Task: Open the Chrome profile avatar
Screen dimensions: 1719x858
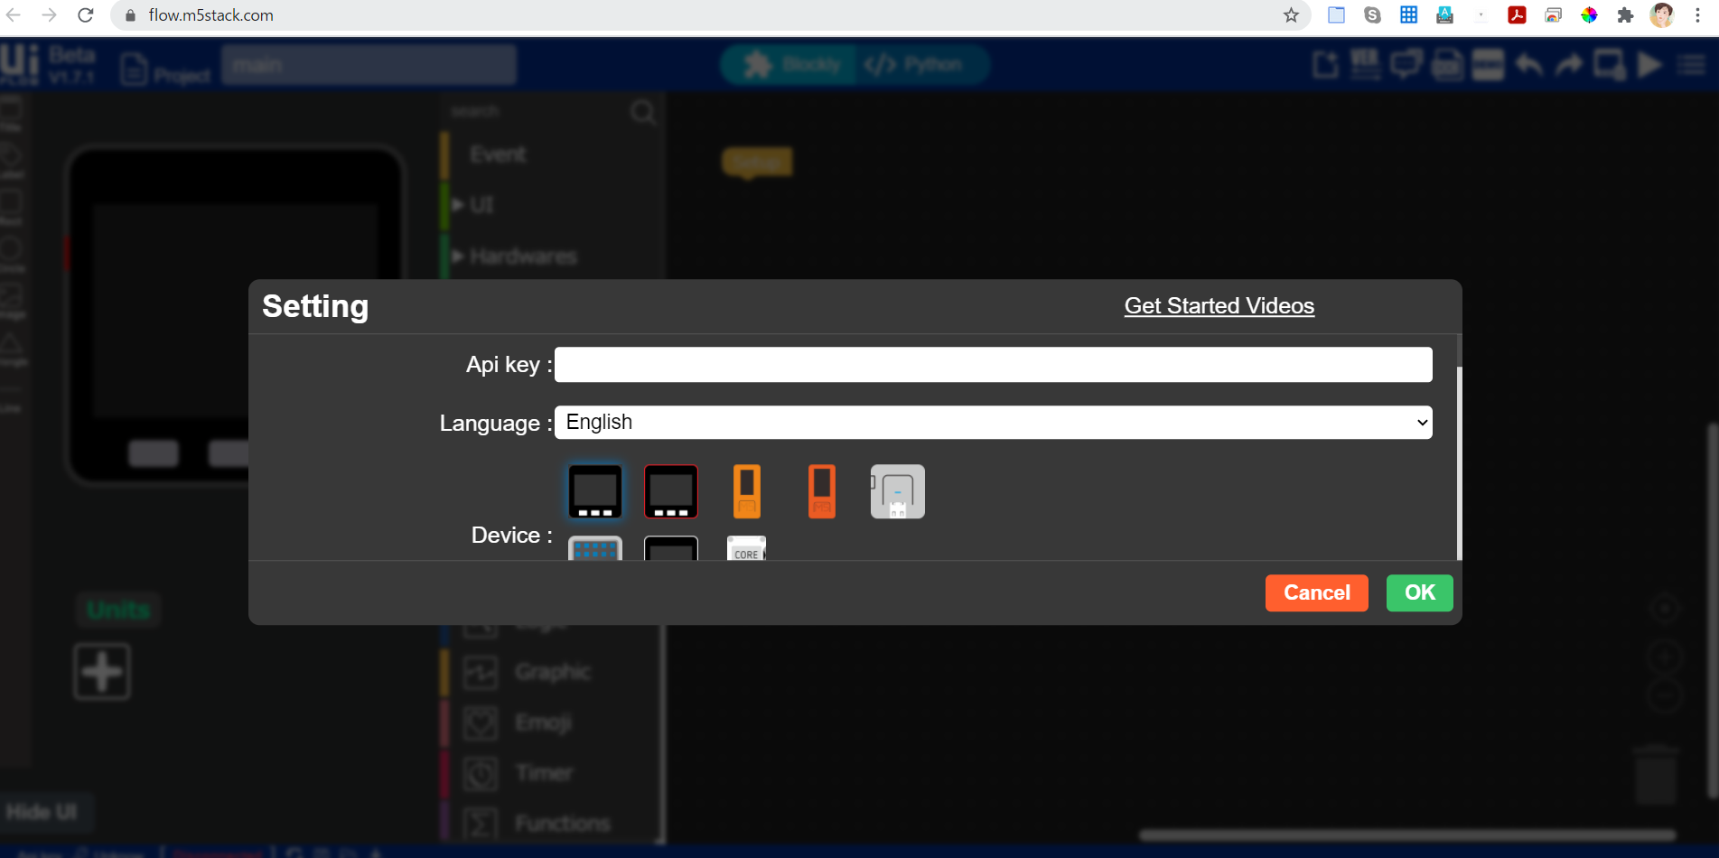Action: (x=1661, y=15)
